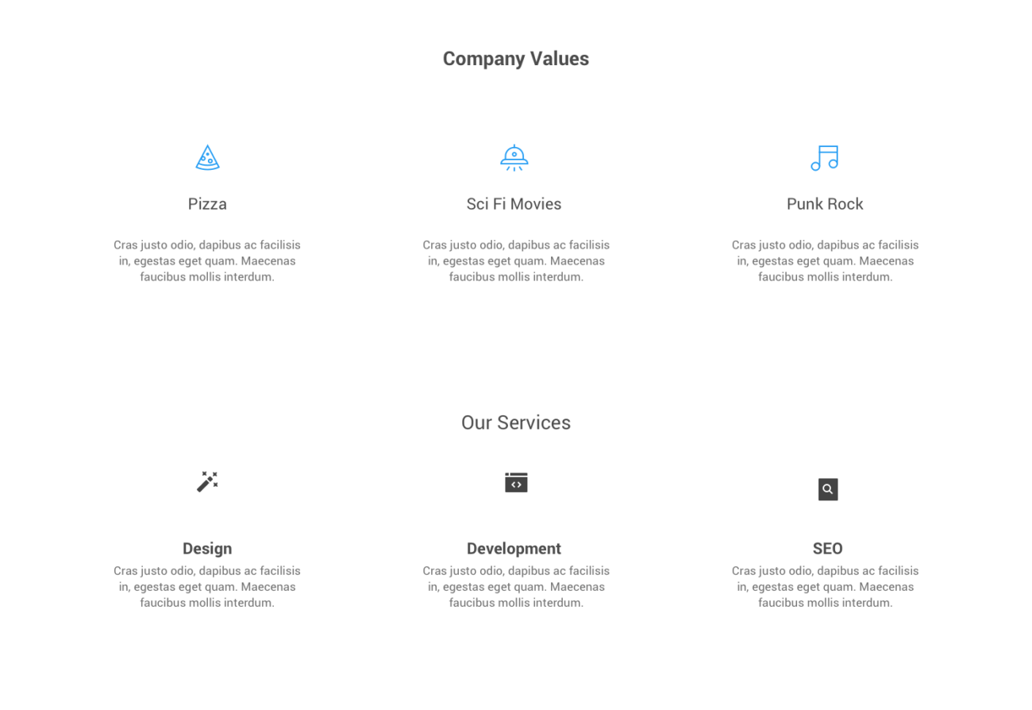Click the Company Values section header

pyautogui.click(x=516, y=58)
